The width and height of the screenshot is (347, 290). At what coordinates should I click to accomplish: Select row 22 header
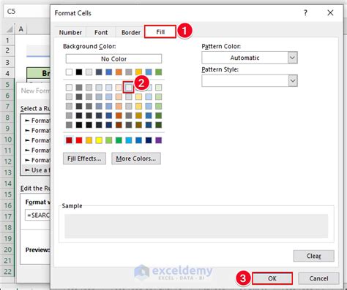[x=7, y=272]
